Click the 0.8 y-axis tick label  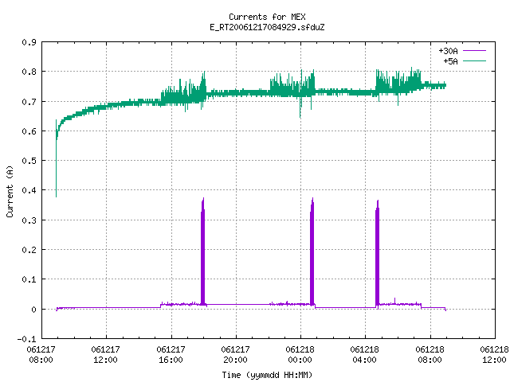coord(29,72)
